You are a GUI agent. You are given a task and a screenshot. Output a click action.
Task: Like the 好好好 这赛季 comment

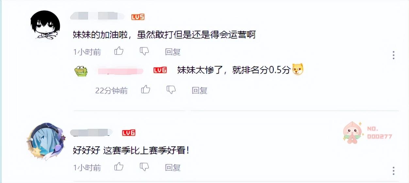[x=119, y=167]
